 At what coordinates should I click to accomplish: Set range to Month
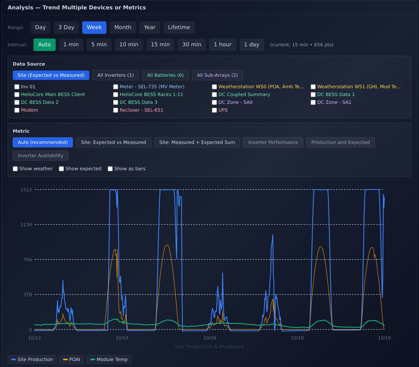coord(123,28)
